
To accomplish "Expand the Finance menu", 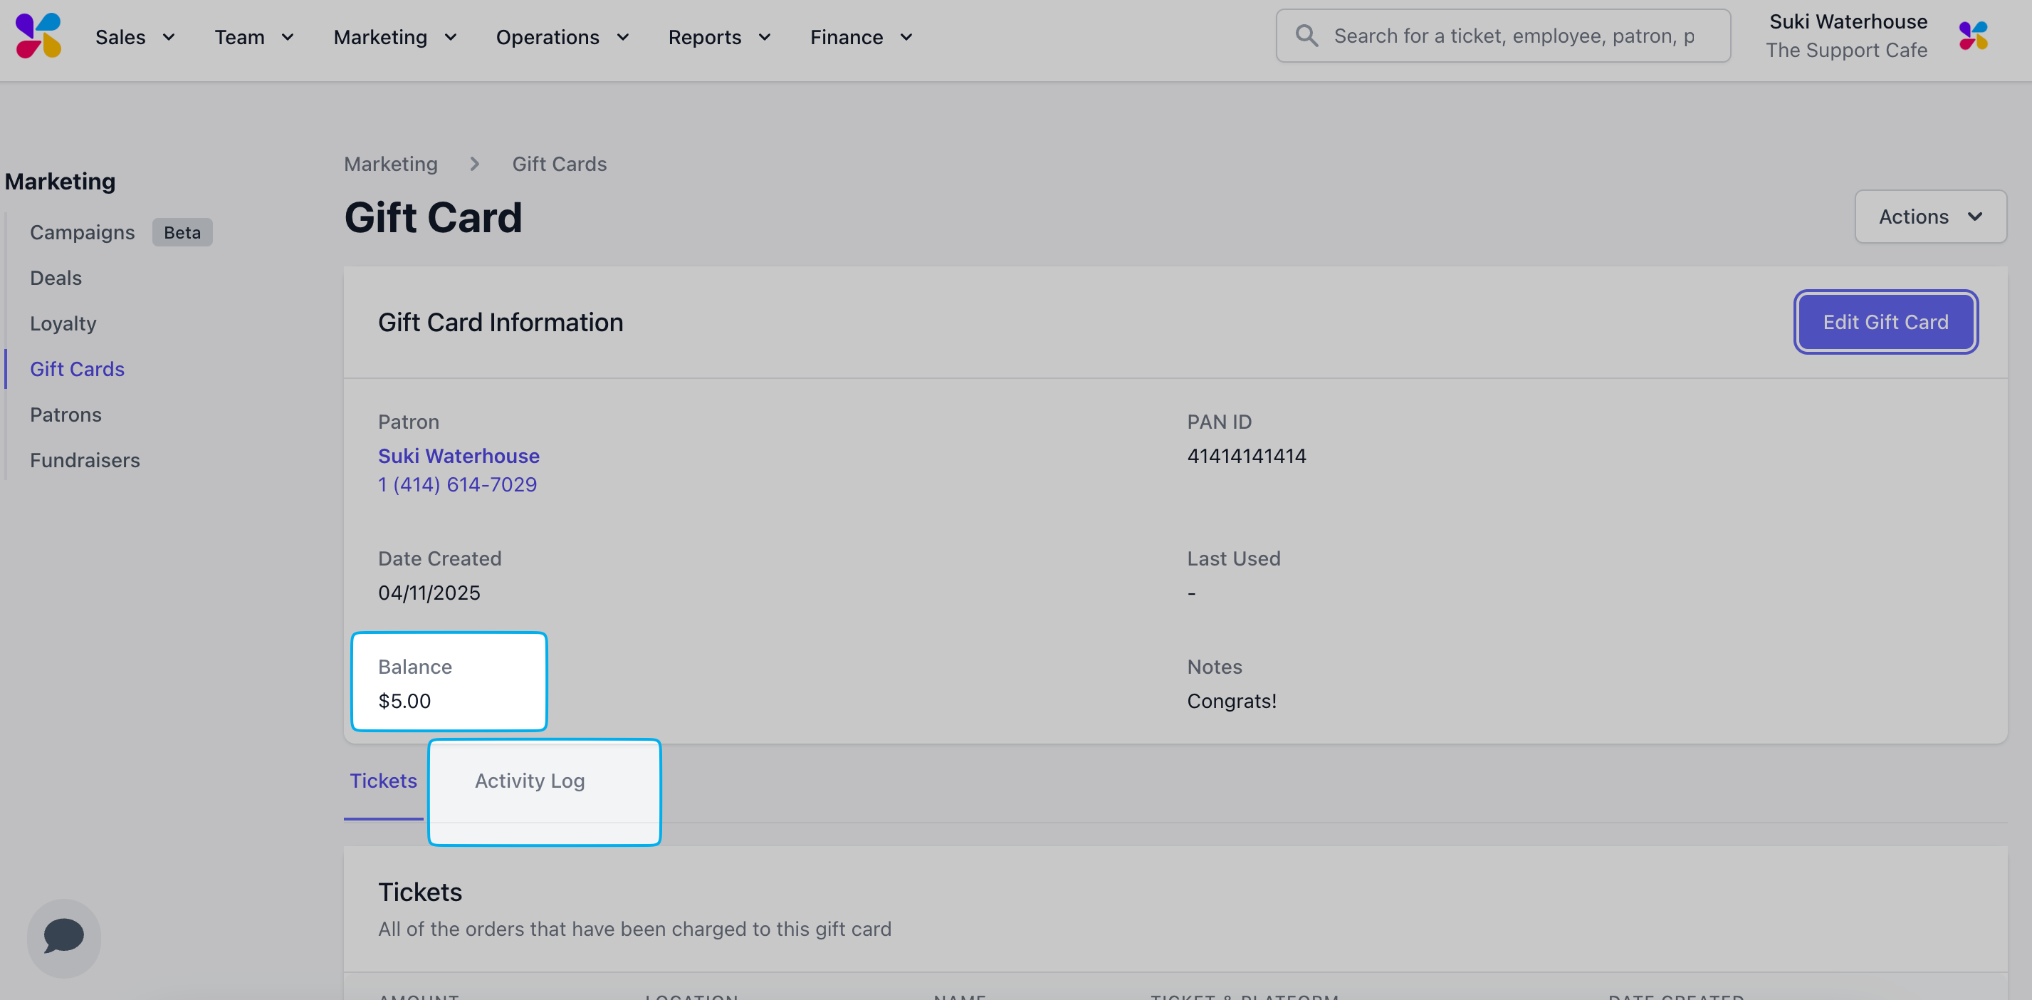I will pyautogui.click(x=861, y=37).
